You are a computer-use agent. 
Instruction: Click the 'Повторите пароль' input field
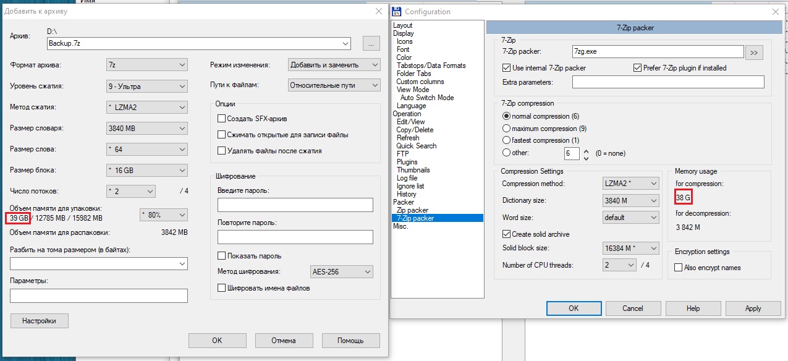tap(295, 237)
